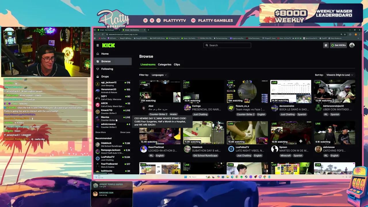Open the YouTube bookmark in bookmarks bar
368x207 pixels.
102,38
